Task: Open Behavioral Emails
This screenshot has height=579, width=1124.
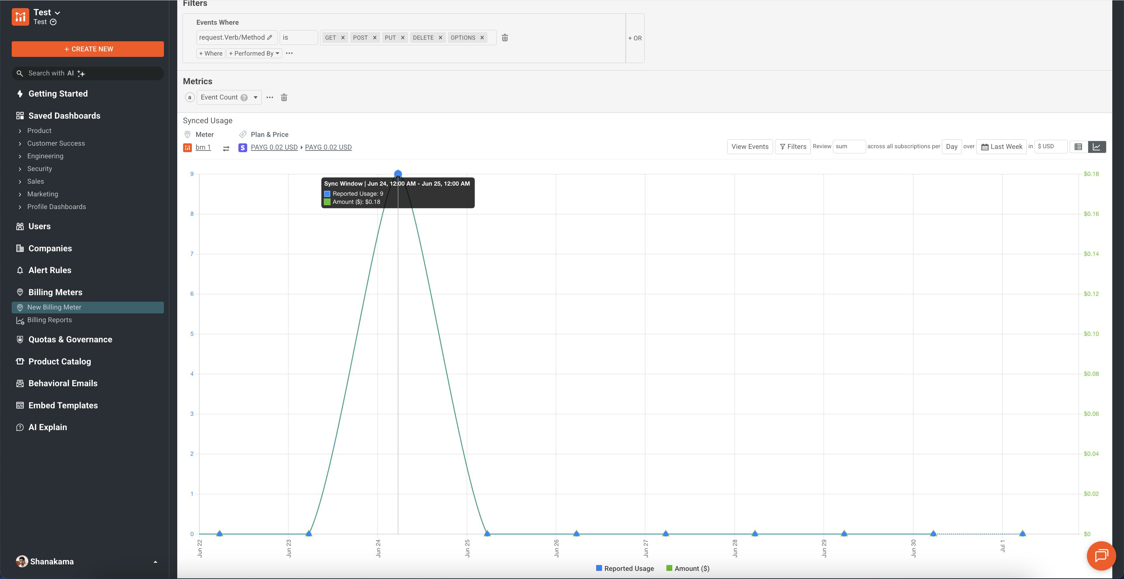Action: click(63, 383)
